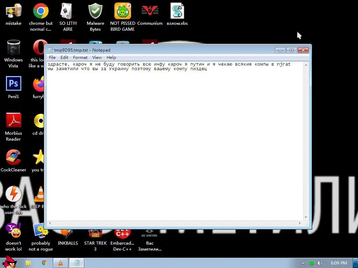Open the Opera 'this loo...' desktop icon
This screenshot has width=358, height=268.
[x=38, y=54]
